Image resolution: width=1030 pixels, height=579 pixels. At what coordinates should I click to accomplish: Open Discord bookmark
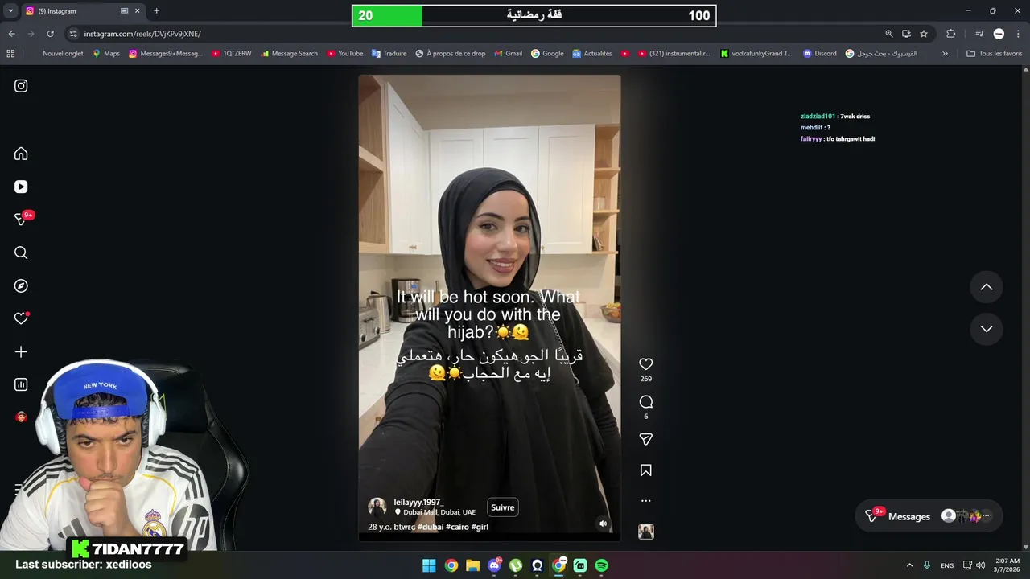(820, 54)
